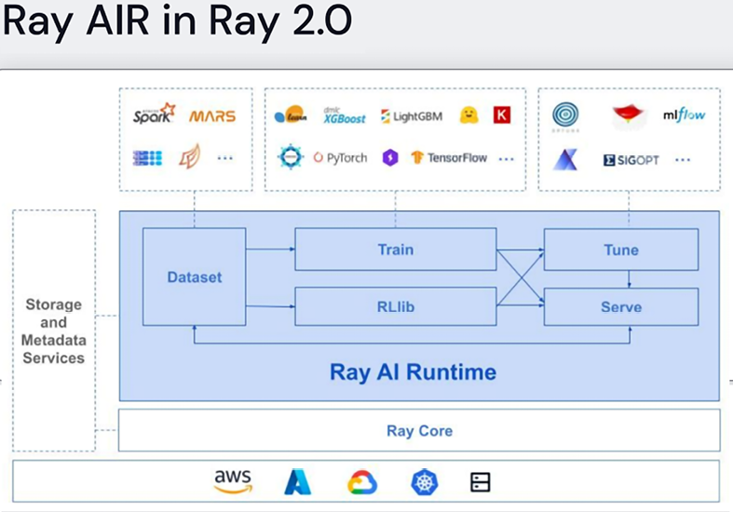Click the RLlib box
Viewport: 733px width, 512px height.
(x=396, y=306)
